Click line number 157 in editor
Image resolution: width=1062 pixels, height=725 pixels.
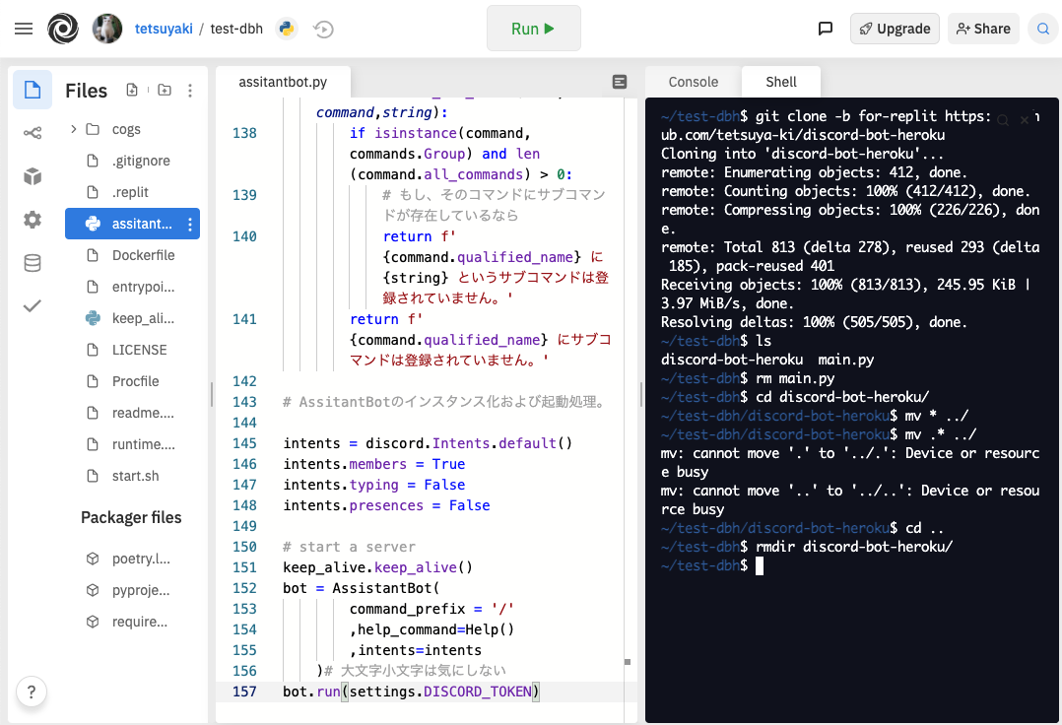244,692
